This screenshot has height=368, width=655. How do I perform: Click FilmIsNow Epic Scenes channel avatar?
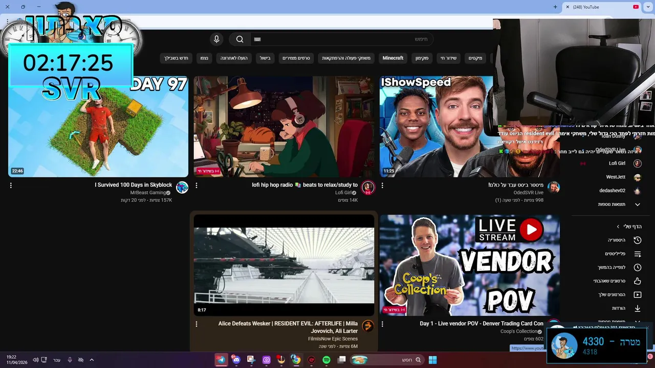point(367,326)
